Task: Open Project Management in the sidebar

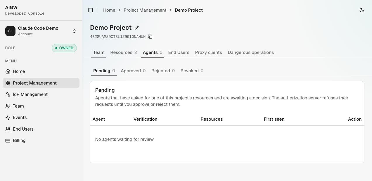Action: pos(41,83)
